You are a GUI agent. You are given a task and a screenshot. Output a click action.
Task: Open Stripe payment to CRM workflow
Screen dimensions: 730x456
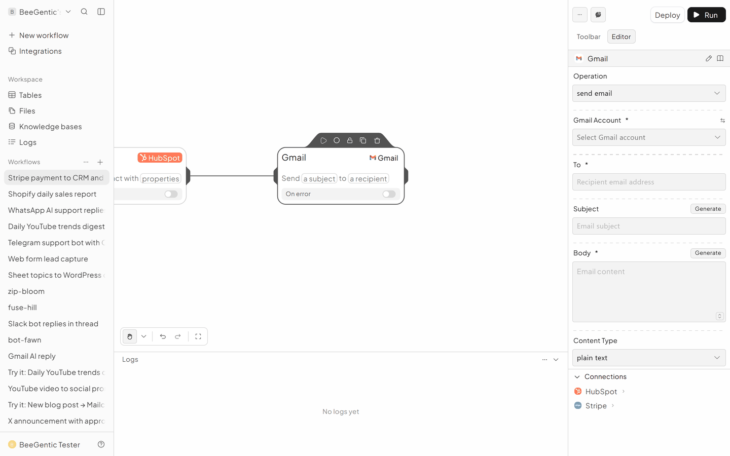57,178
